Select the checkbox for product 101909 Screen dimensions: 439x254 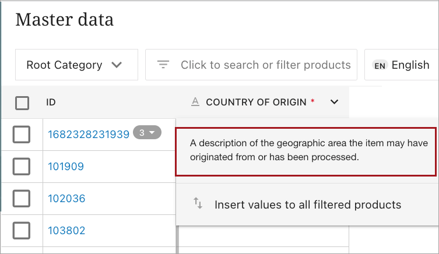[x=22, y=167]
